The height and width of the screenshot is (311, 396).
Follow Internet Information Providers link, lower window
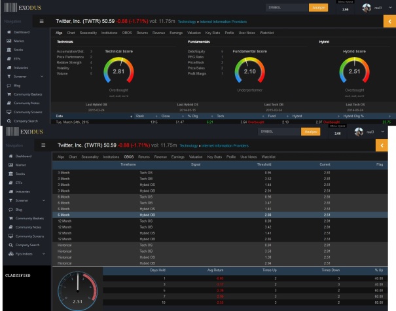[x=225, y=146]
